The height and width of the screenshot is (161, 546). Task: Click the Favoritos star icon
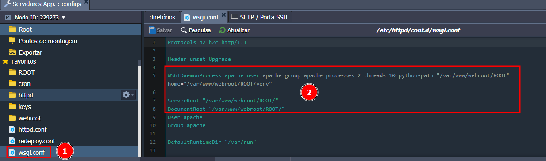(5, 62)
